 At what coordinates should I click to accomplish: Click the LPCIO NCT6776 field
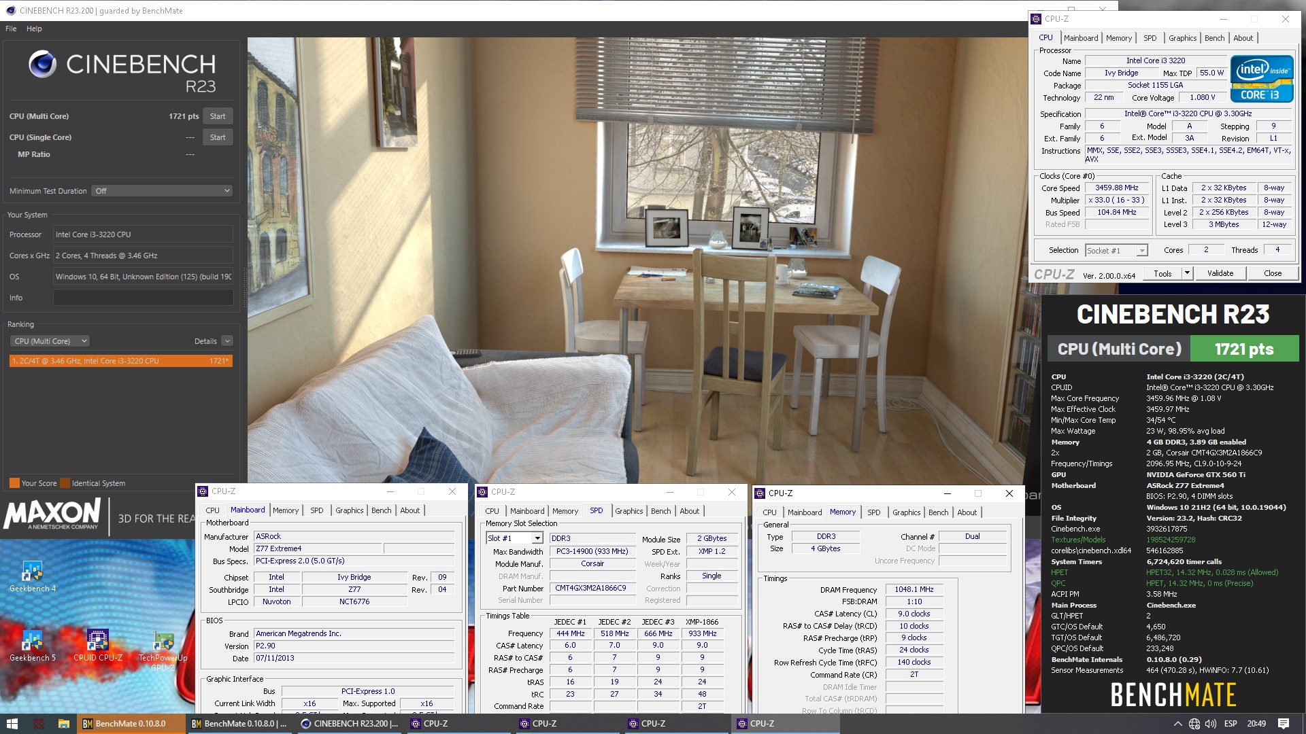354,602
